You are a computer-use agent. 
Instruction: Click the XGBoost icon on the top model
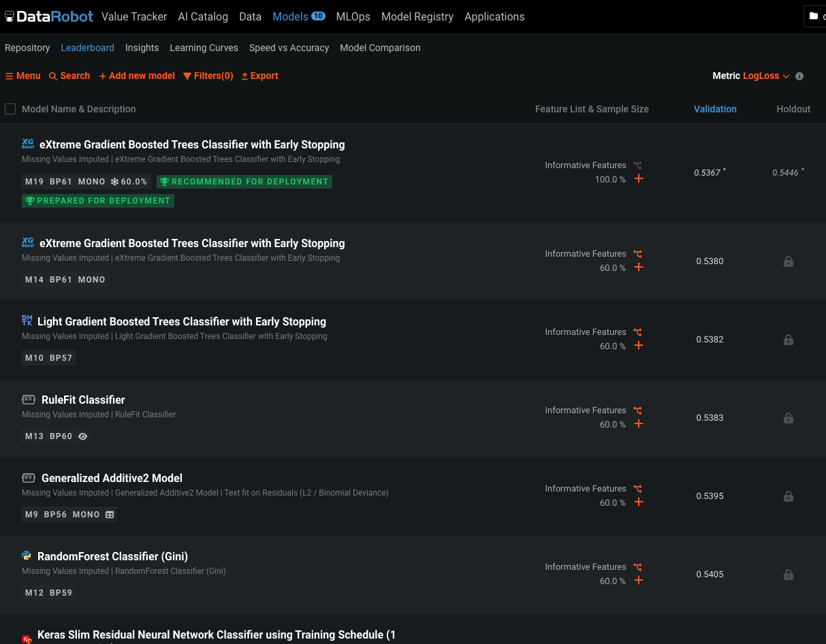[x=27, y=144]
